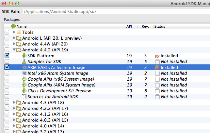The width and height of the screenshot is (210, 133).
Task: Expand Android 4.0 (API 14)
Action: 14,126
